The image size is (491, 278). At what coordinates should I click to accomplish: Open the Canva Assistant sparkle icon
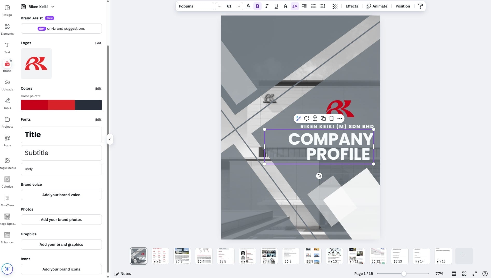click(x=7, y=269)
